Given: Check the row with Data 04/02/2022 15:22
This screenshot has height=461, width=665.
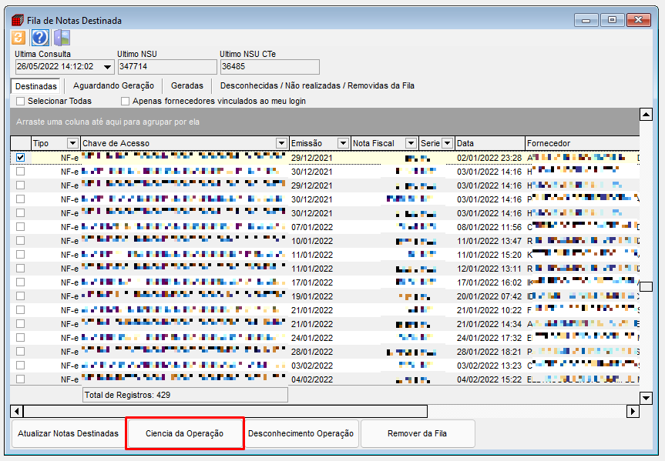Looking at the screenshot, I should (x=20, y=379).
